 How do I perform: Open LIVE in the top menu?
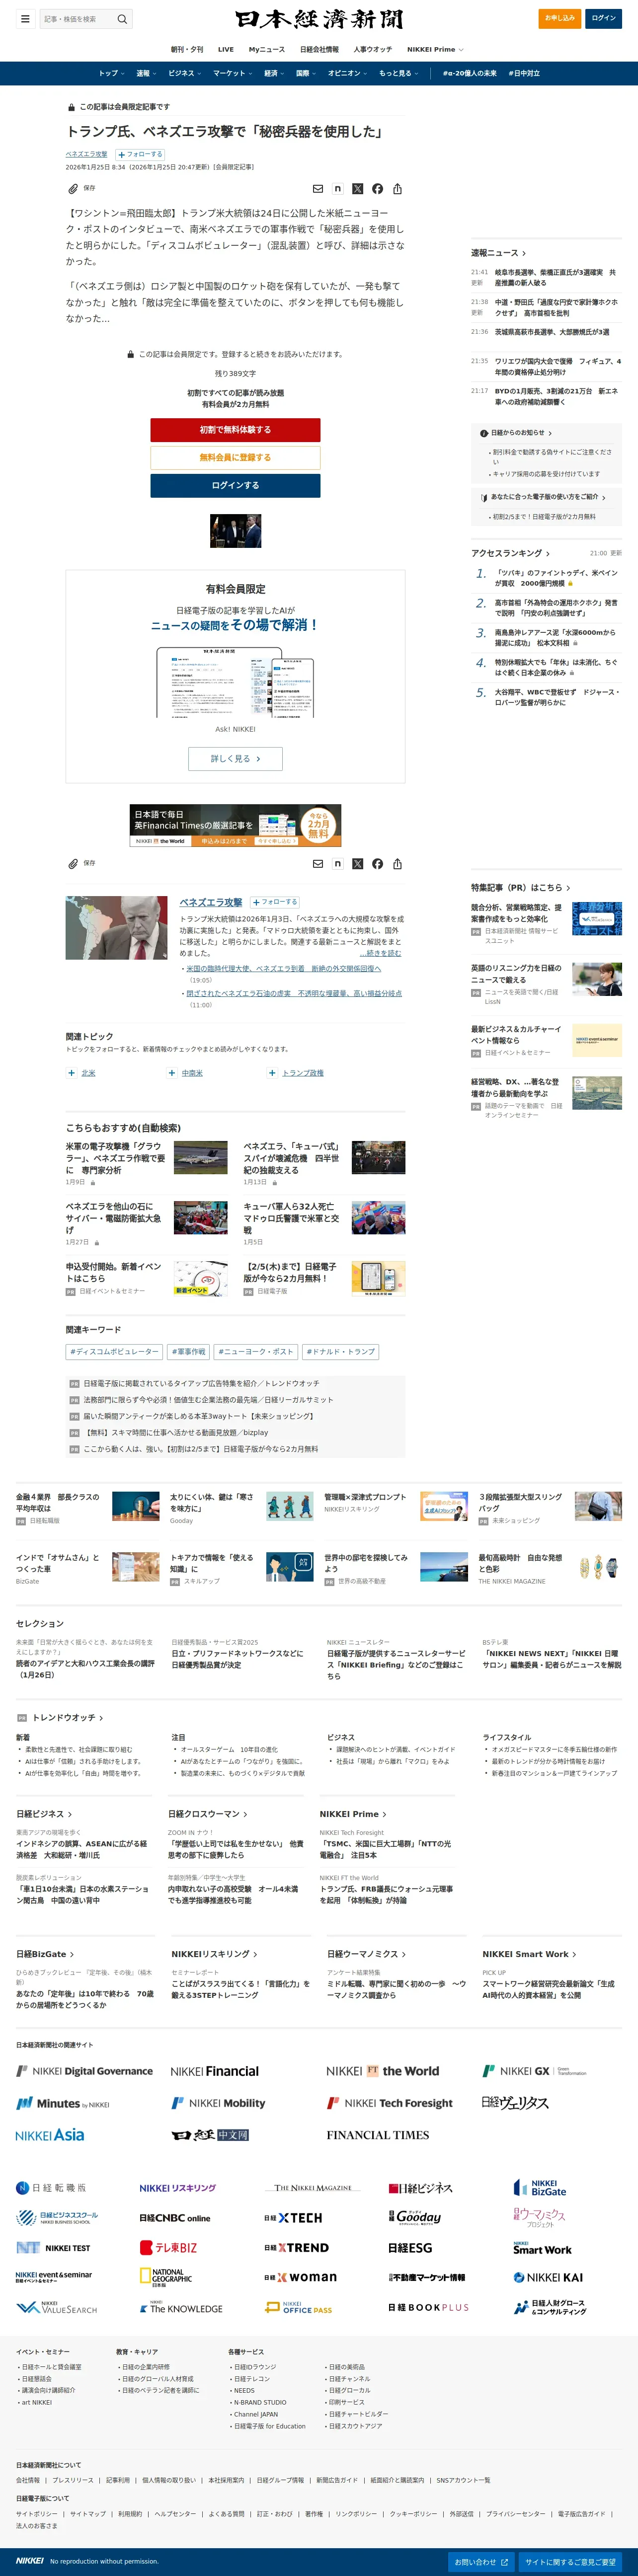[x=226, y=49]
